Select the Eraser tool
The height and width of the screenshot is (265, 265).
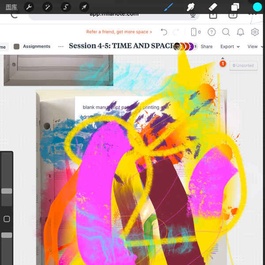coord(212,7)
